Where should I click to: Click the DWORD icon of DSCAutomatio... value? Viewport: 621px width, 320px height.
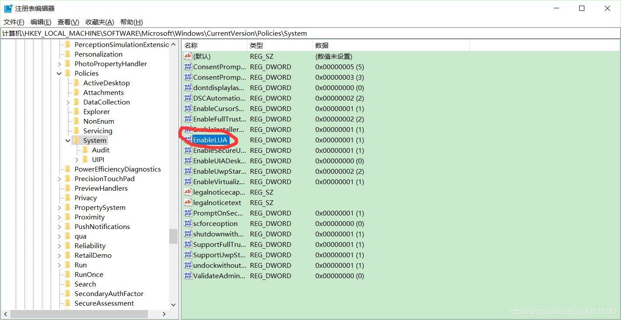coord(188,98)
